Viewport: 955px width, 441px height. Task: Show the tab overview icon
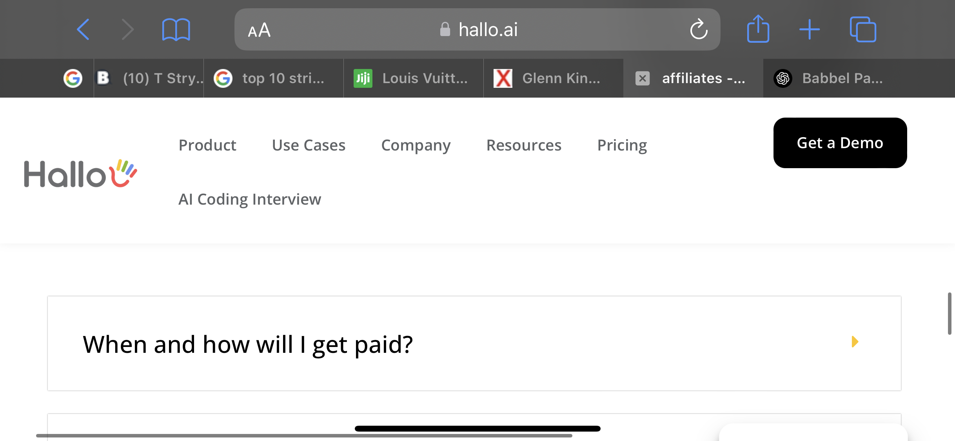point(863,29)
